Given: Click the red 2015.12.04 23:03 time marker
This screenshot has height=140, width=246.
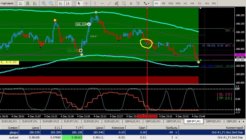Looking at the screenshot, I should point(147,116).
